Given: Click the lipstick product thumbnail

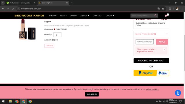Looking at the screenshot, I should [x=27, y=29].
